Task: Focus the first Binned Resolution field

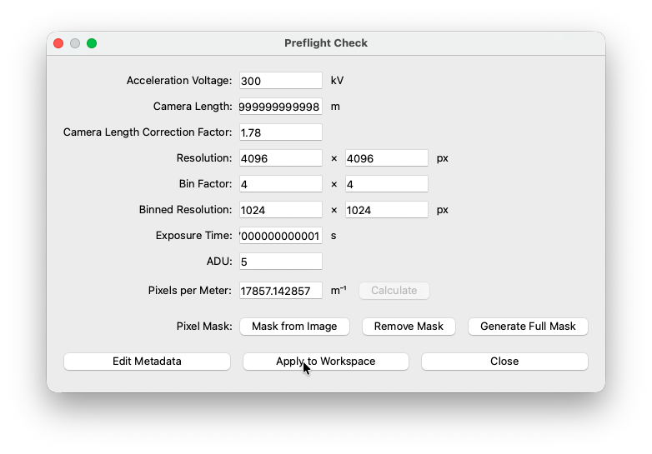Action: (281, 210)
